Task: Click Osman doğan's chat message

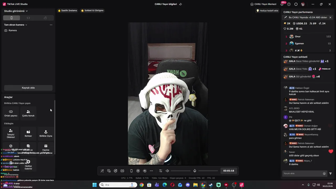Action: pyautogui.click(x=307, y=127)
